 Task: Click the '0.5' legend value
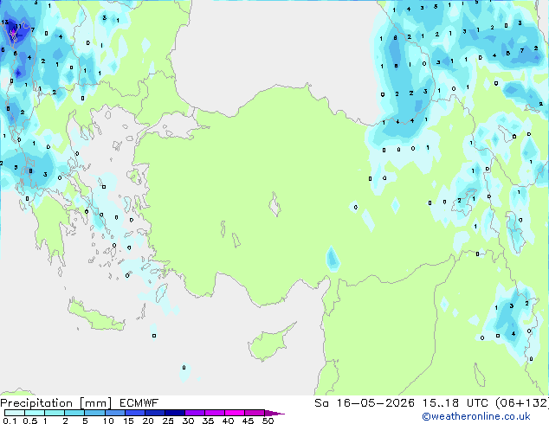click(30, 421)
